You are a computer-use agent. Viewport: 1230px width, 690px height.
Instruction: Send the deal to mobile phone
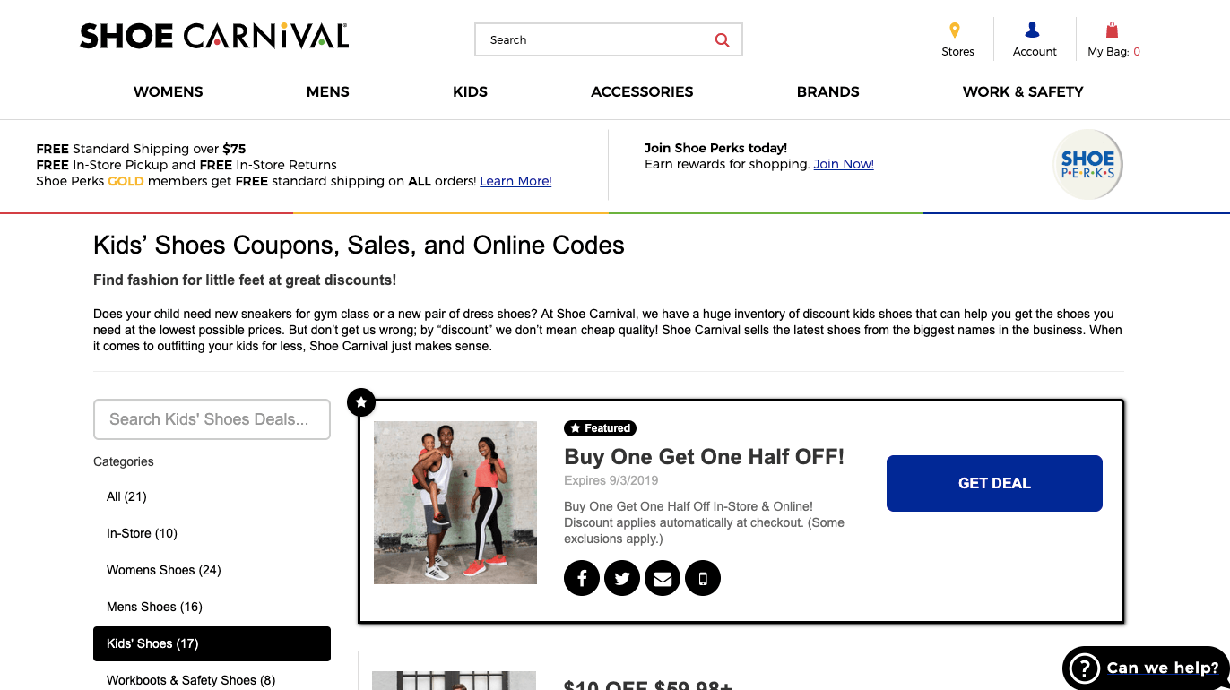click(703, 579)
